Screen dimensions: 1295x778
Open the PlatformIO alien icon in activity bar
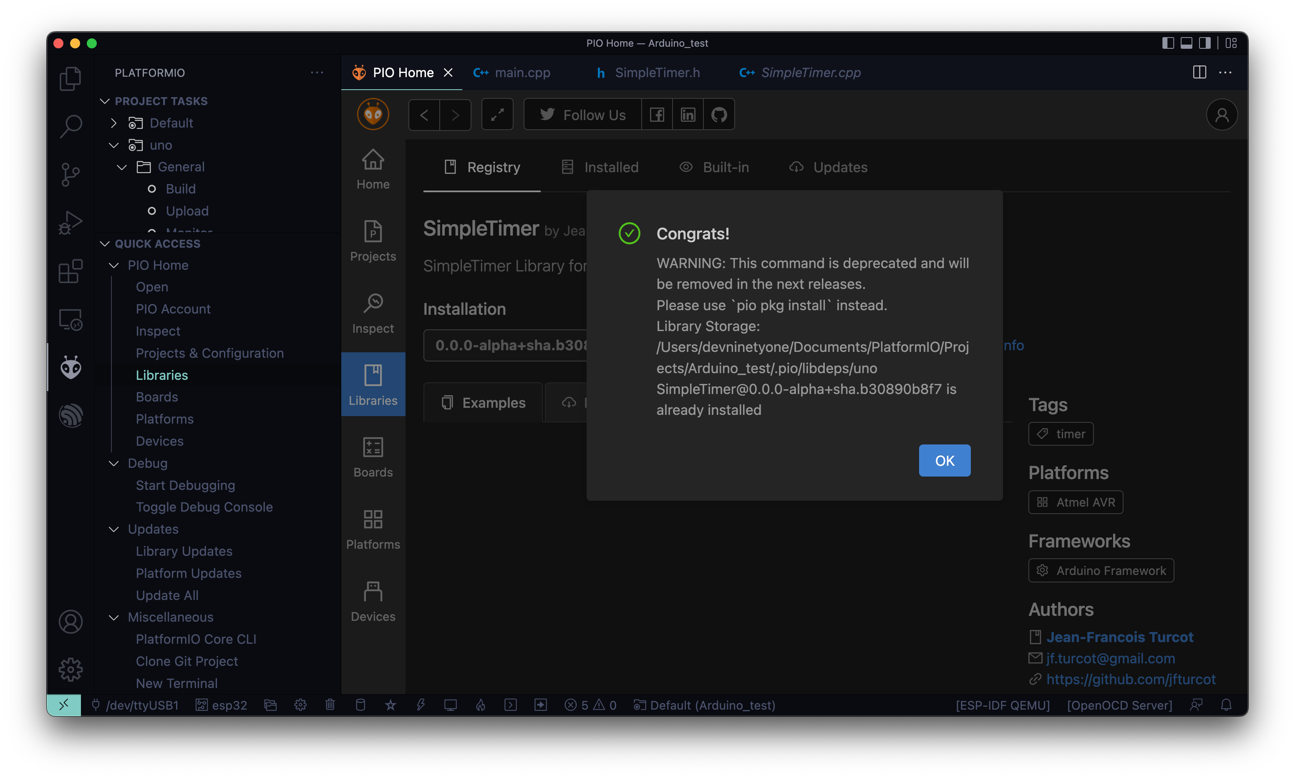tap(70, 367)
